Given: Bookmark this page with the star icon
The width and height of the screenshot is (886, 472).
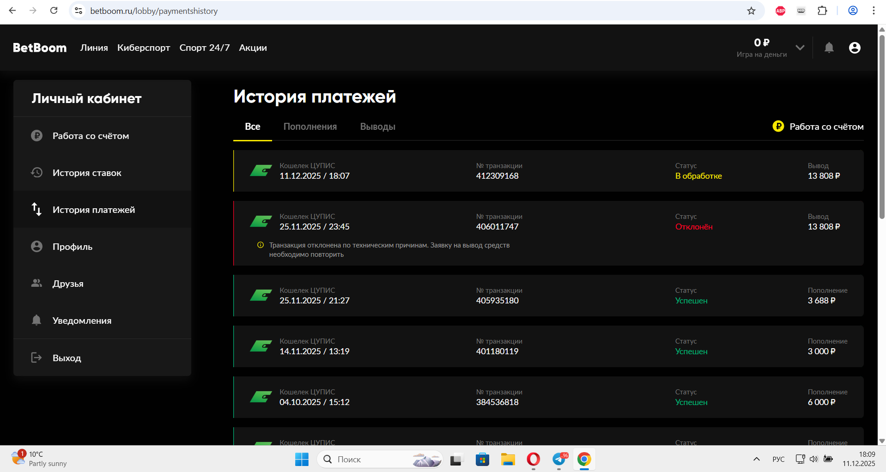Looking at the screenshot, I should [751, 11].
